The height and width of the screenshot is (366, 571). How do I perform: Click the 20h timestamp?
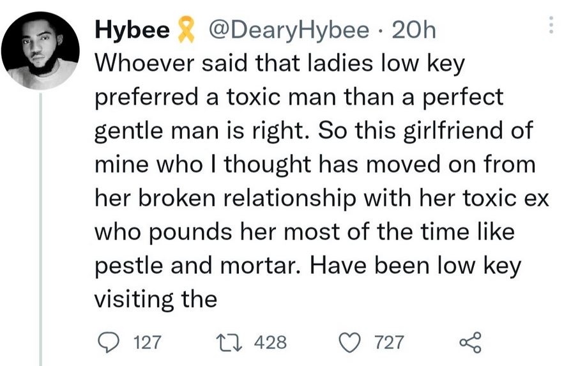(x=415, y=30)
